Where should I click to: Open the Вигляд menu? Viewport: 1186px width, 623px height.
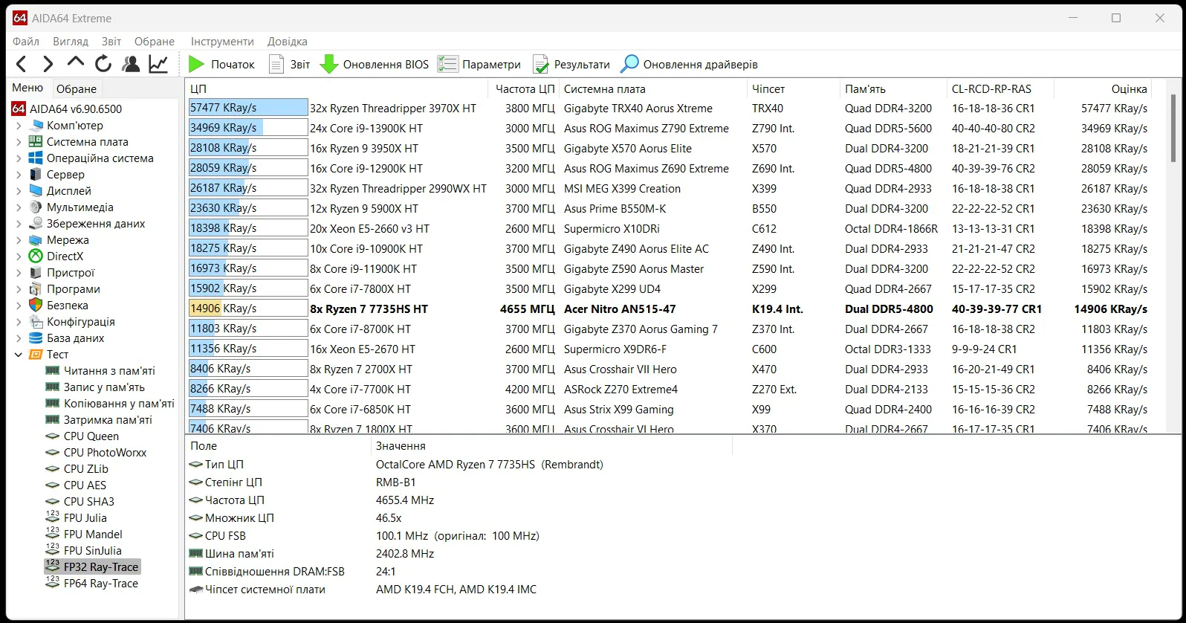(x=71, y=42)
